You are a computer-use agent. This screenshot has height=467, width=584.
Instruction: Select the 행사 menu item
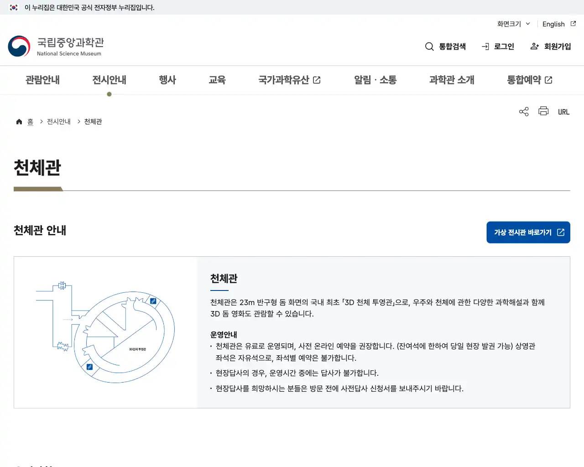pyautogui.click(x=167, y=80)
